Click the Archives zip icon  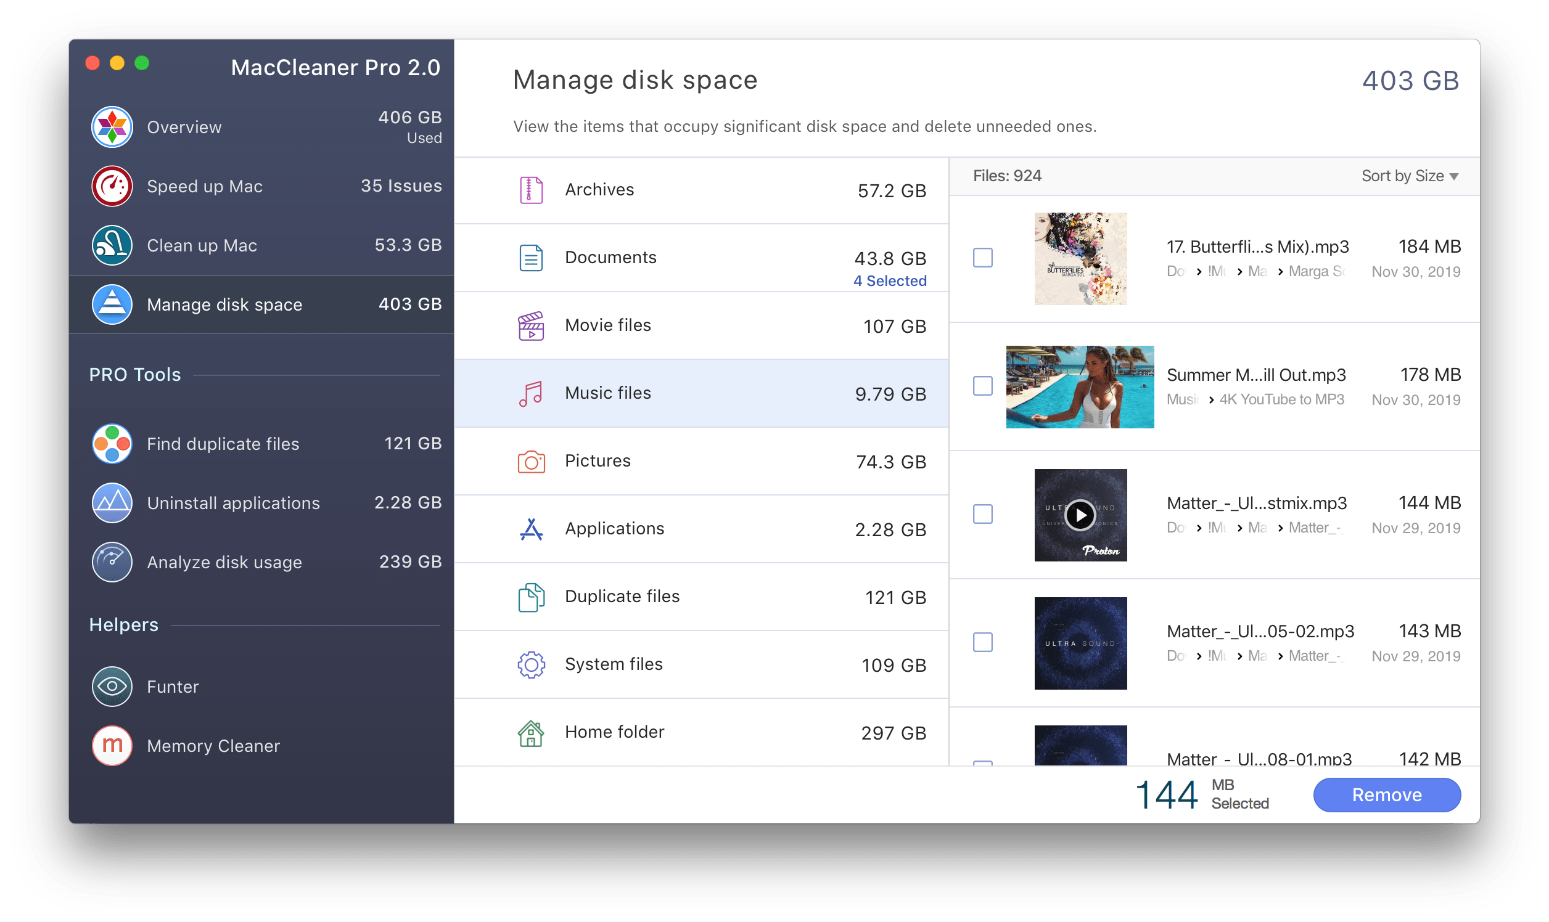click(x=531, y=190)
